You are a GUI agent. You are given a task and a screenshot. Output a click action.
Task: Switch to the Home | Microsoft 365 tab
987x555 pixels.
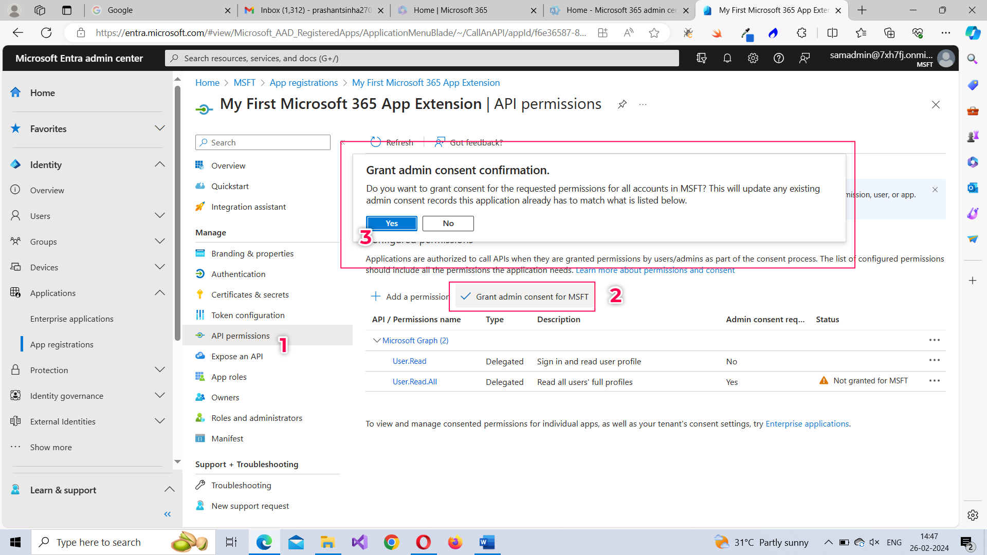(467, 10)
